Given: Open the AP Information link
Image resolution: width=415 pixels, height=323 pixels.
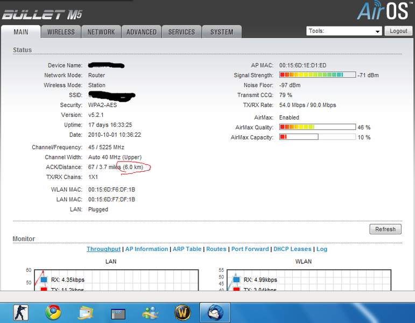Looking at the screenshot, I should tap(146, 249).
